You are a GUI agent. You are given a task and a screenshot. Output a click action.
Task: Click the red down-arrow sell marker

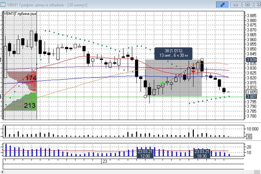(x=193, y=72)
